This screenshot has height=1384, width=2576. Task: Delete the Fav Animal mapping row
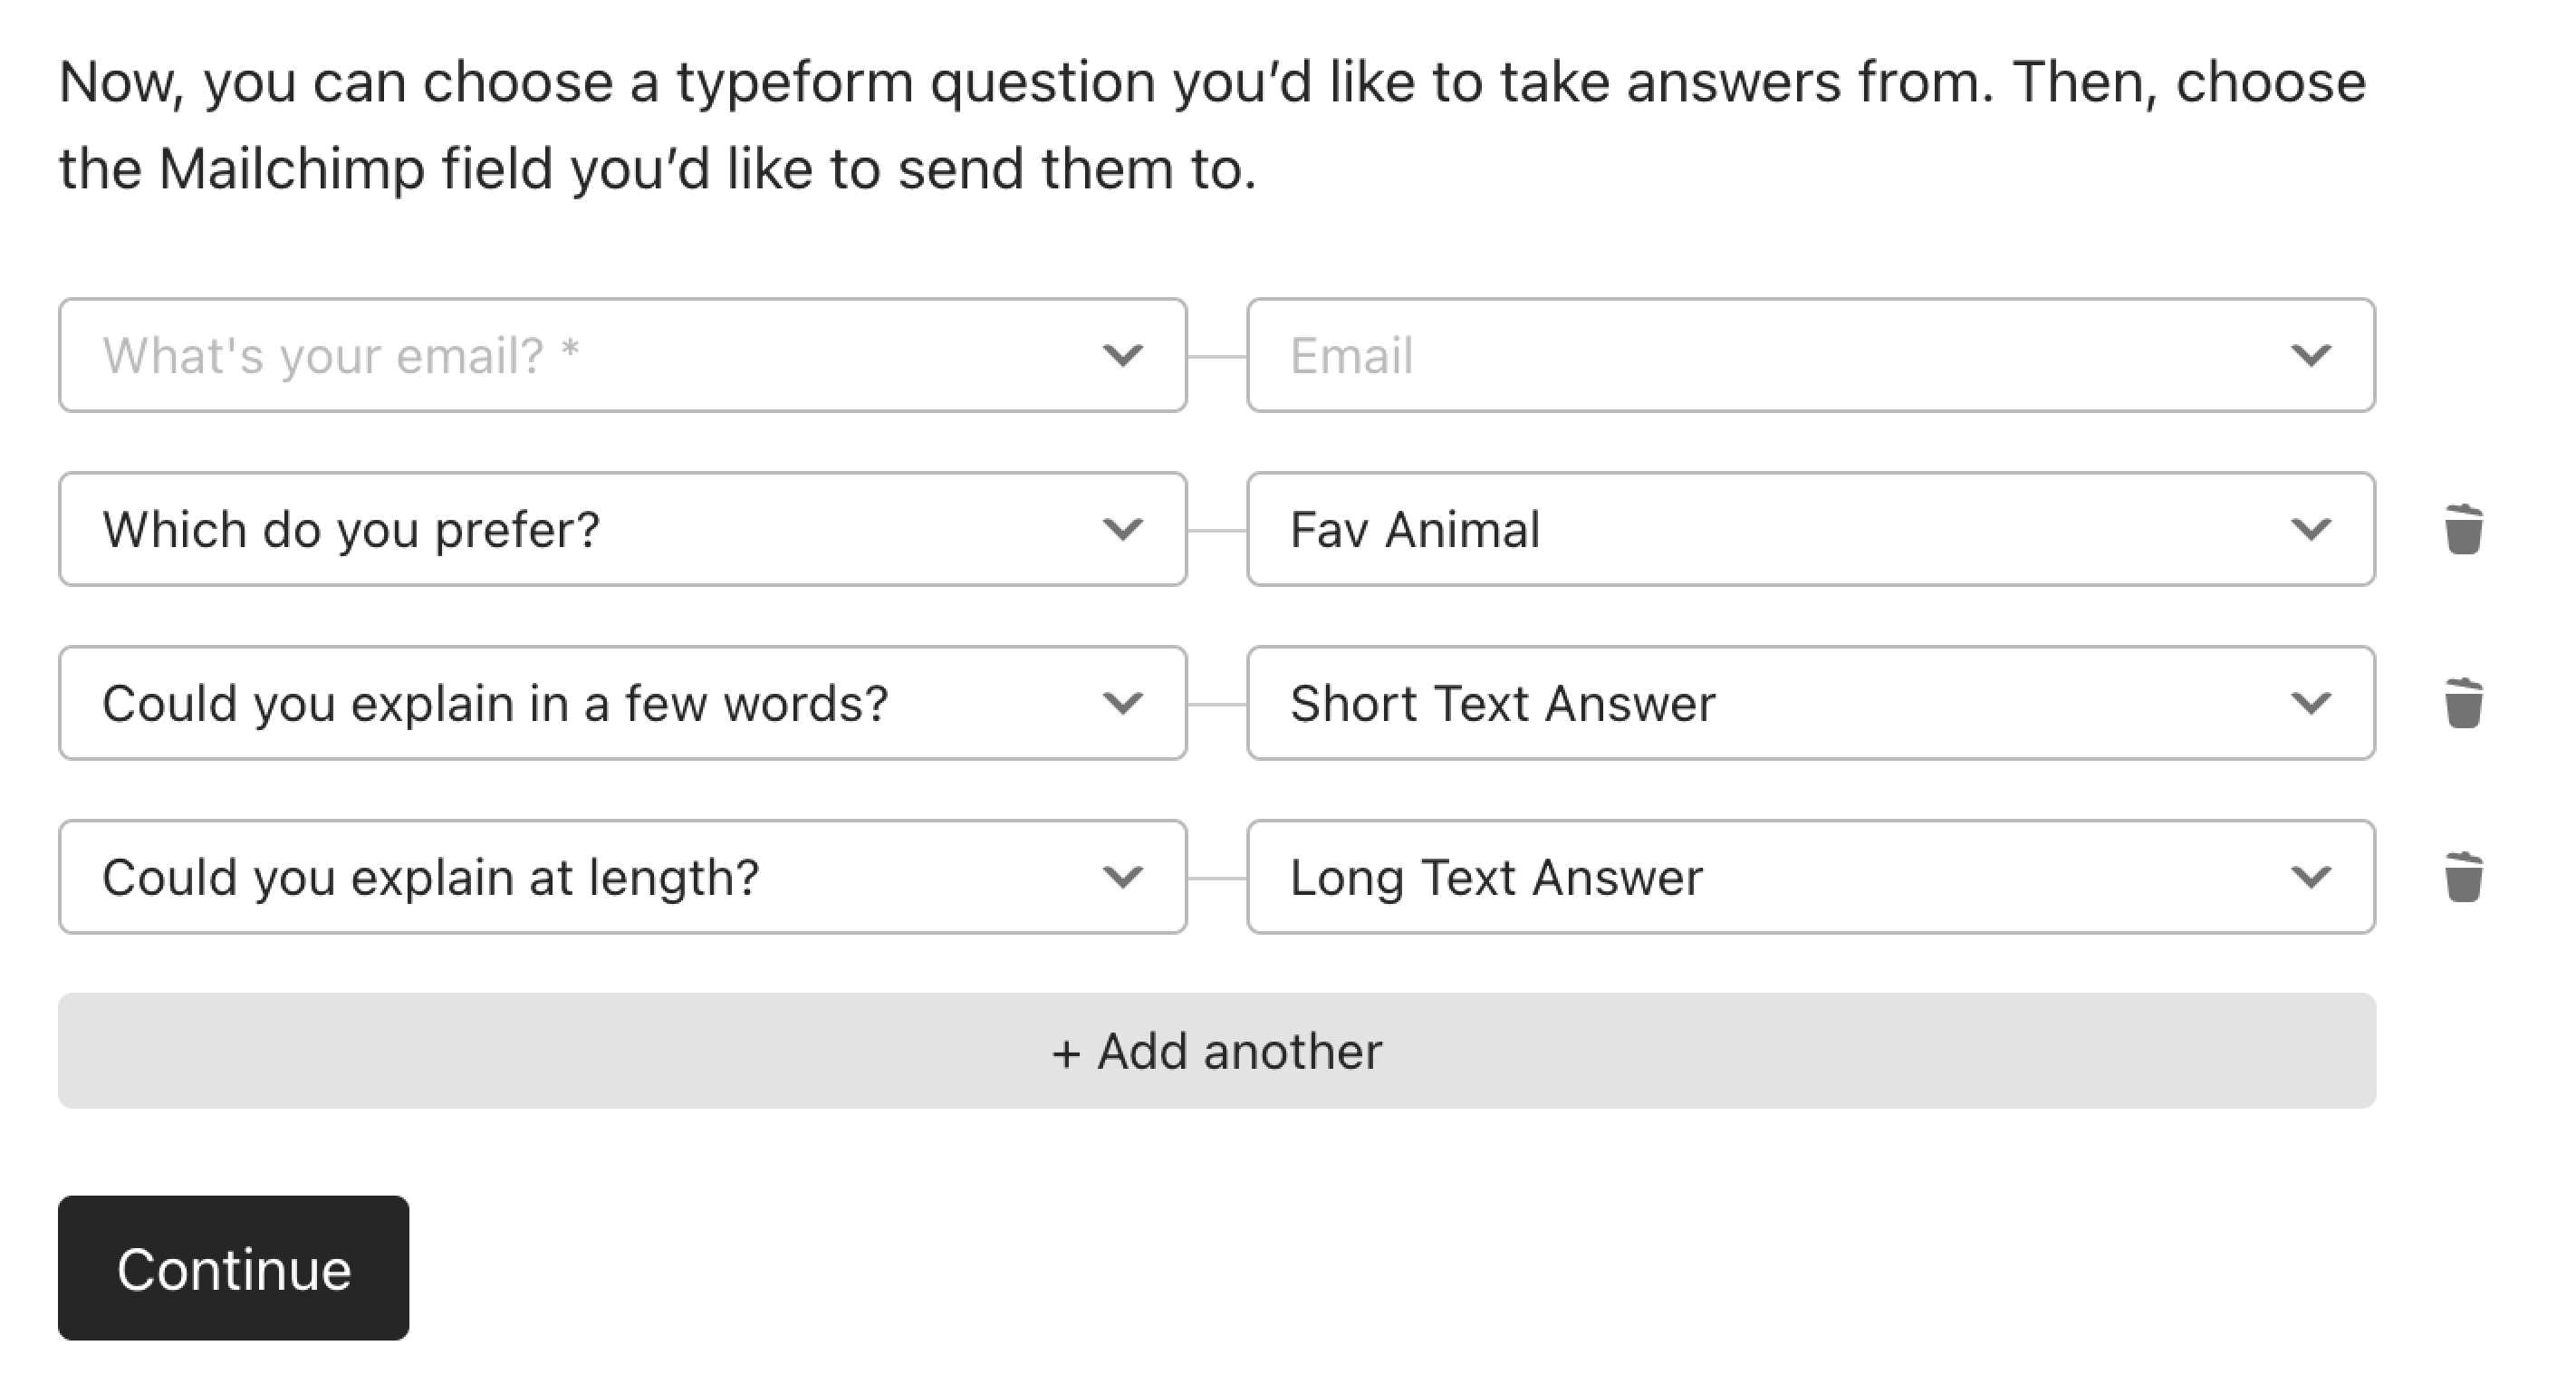(x=2463, y=529)
